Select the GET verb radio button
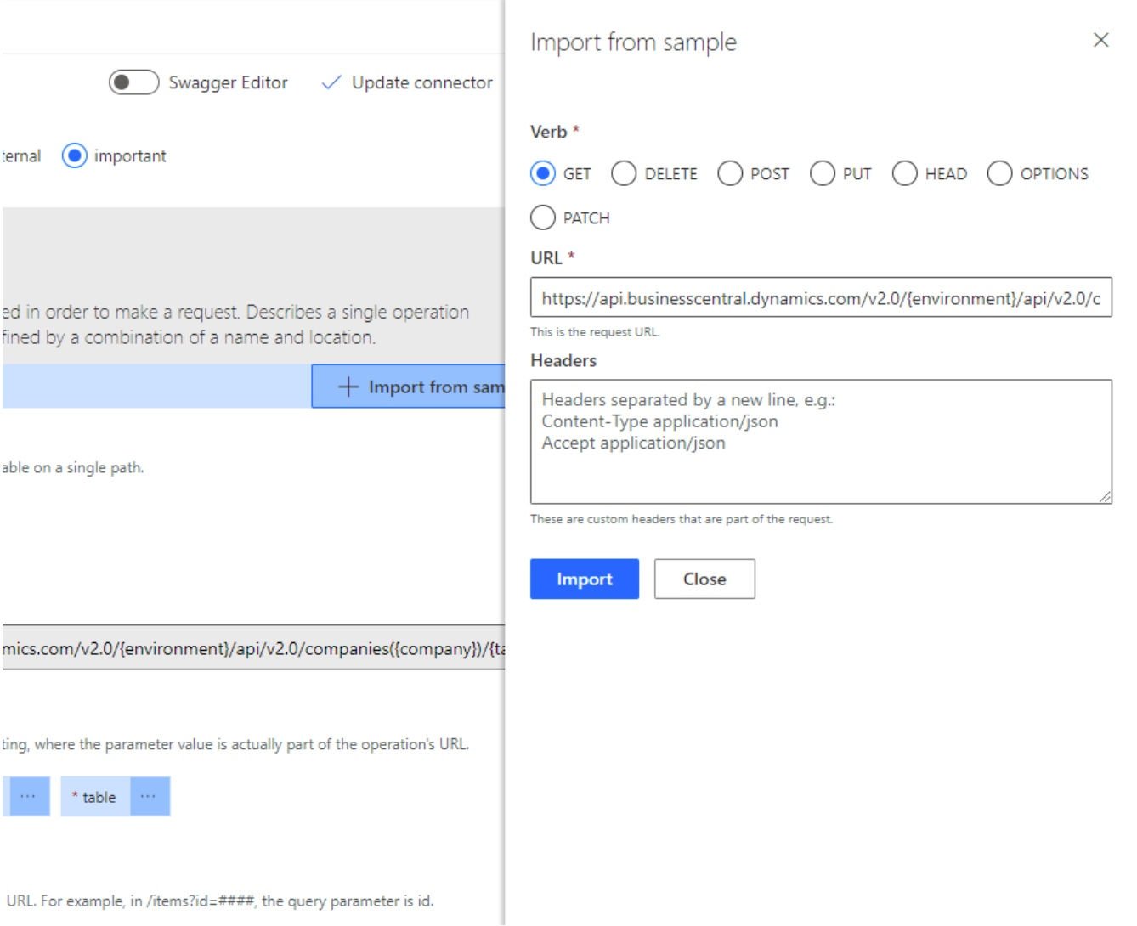The width and height of the screenshot is (1137, 926). (x=543, y=174)
